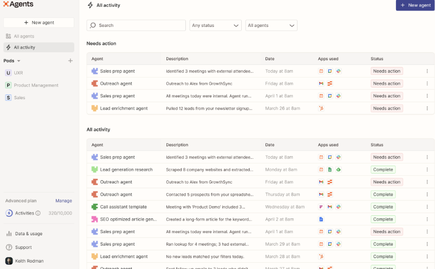
Task: Open the All agents filter dropdown
Action: click(271, 25)
